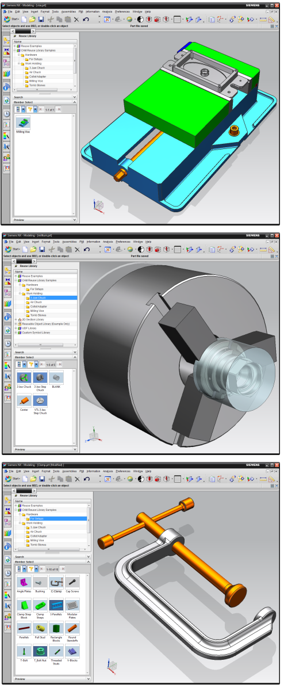The width and height of the screenshot is (284, 688).
Task: Pick the VTL 3 Jaw Step Chuck member
Action: coord(40,400)
